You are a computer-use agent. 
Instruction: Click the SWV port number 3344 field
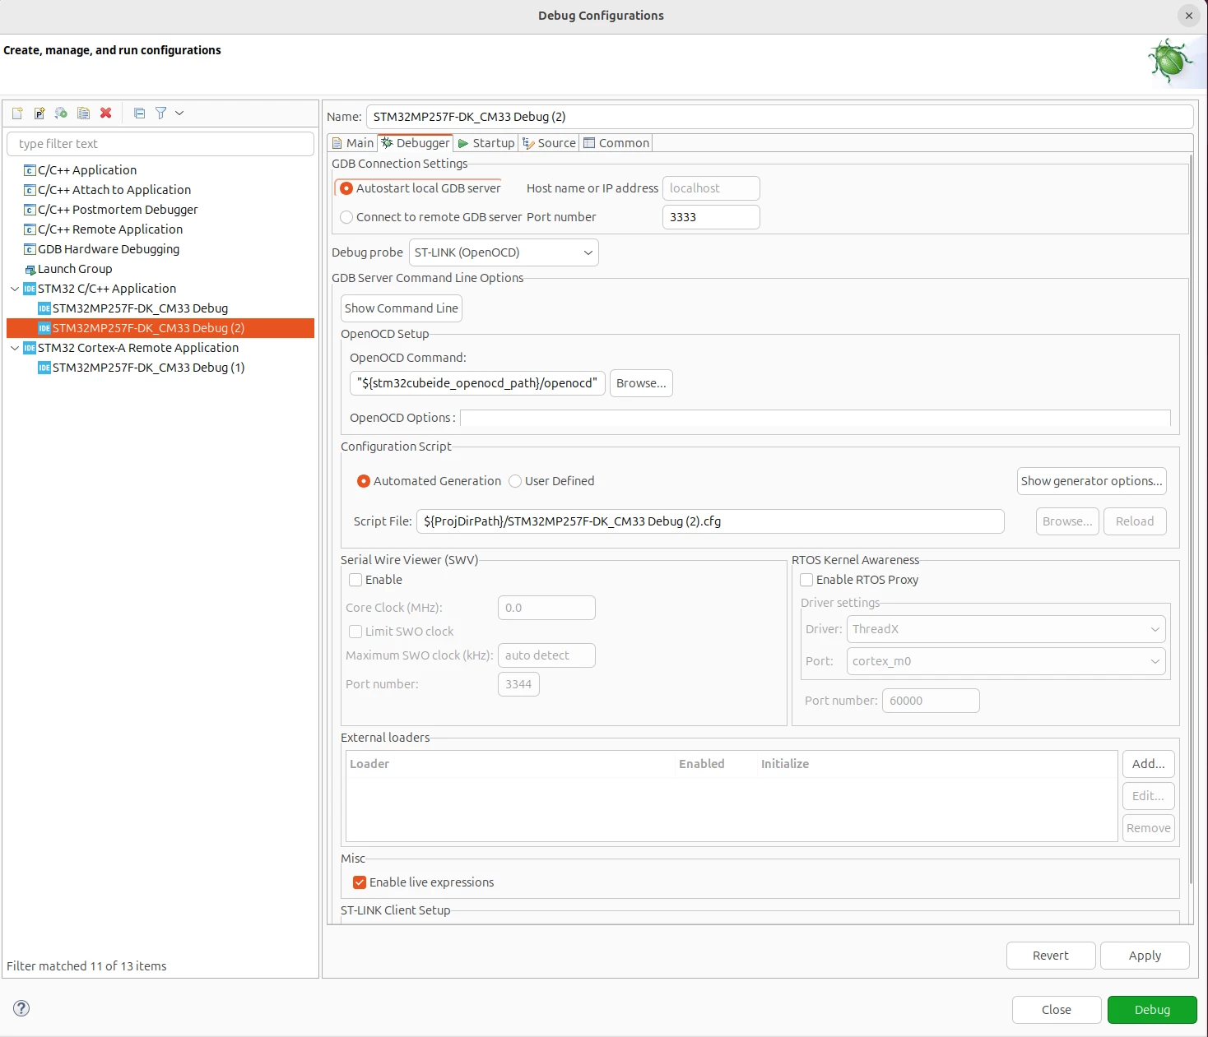(518, 684)
